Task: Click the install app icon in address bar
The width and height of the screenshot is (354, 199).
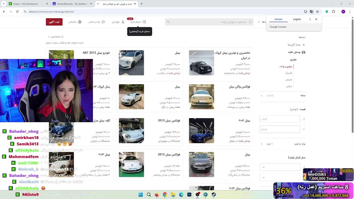Action: point(305,12)
